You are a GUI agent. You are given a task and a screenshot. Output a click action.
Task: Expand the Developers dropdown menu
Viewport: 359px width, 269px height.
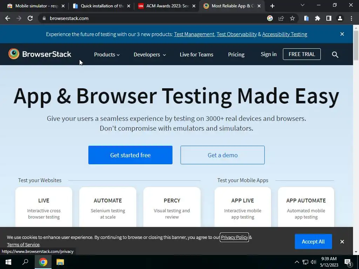click(150, 54)
